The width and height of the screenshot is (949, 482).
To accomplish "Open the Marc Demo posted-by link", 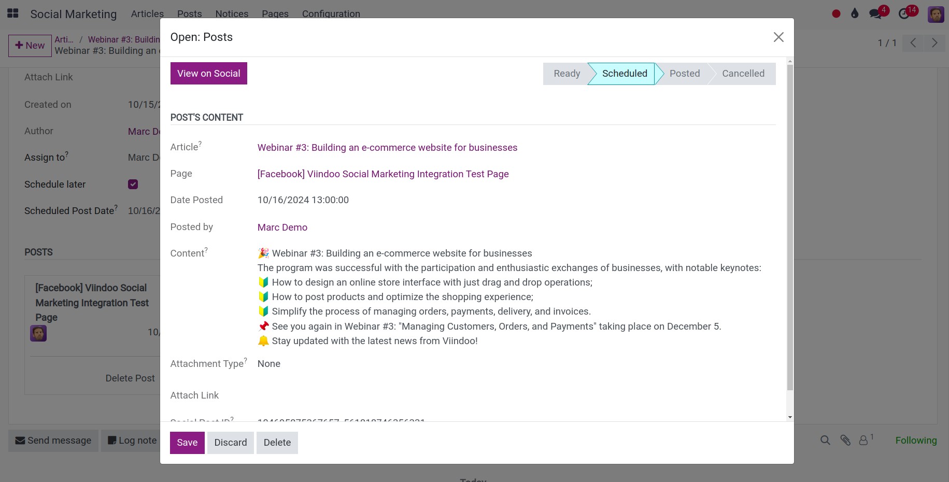I will [282, 228].
